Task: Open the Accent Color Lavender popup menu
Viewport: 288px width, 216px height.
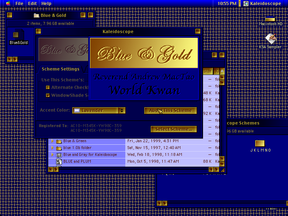Action: [x=99, y=111]
